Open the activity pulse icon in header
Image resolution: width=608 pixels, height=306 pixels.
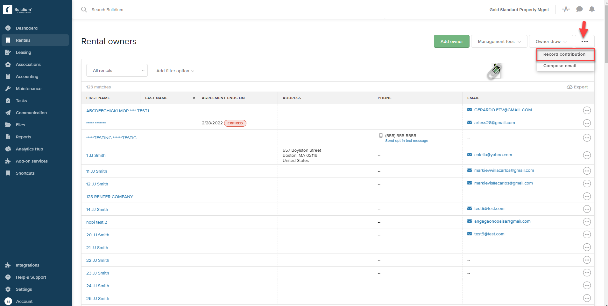tap(566, 9)
